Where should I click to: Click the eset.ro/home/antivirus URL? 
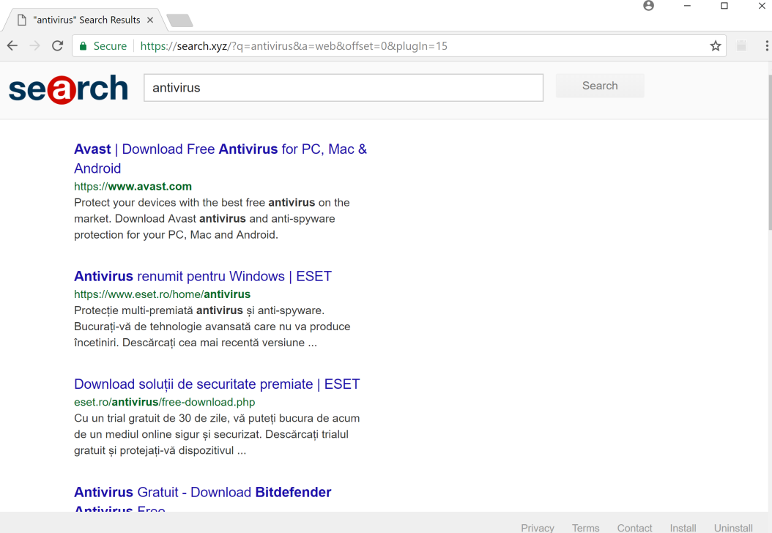tap(162, 294)
